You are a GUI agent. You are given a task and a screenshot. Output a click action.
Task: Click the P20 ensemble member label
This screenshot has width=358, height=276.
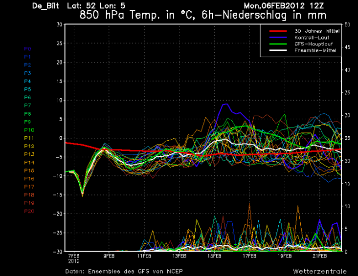pyautogui.click(x=29, y=211)
